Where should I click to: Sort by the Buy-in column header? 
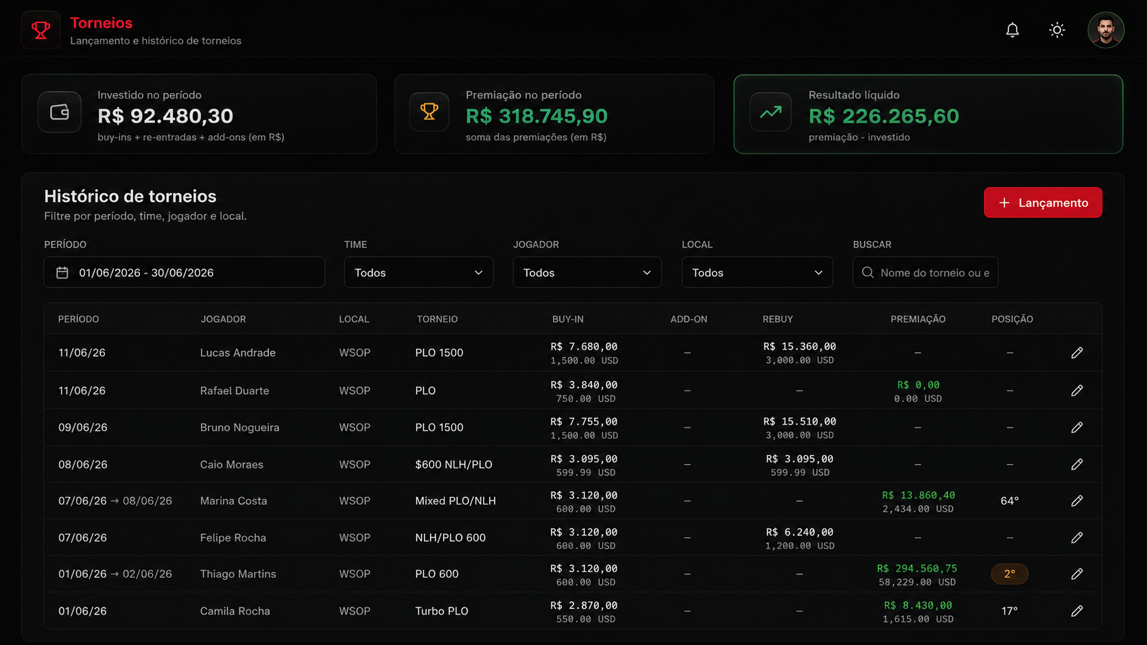(568, 319)
